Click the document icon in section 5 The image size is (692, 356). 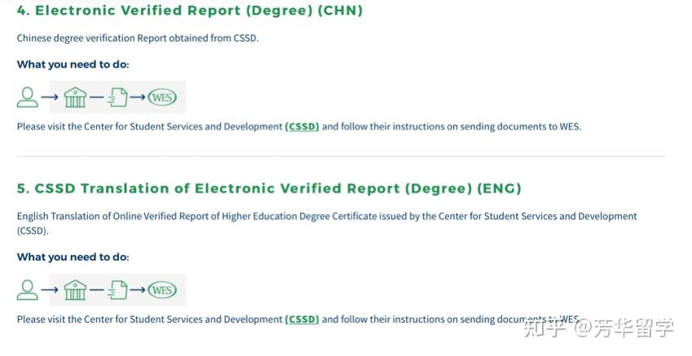click(118, 290)
